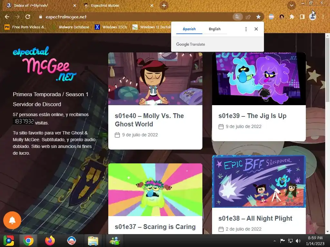This screenshot has width=330, height=247.
Task: Launch Firefox from the taskbar
Action: click(50, 241)
